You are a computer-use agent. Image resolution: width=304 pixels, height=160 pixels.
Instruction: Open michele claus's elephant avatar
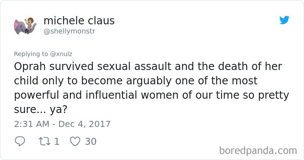[x=25, y=26]
